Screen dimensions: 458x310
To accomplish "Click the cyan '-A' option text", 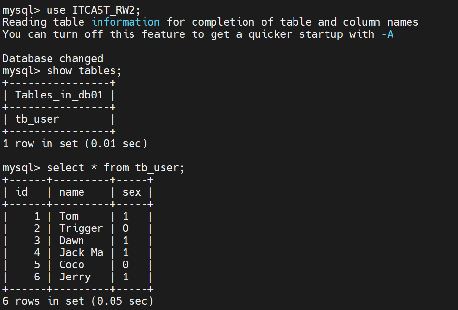I will coord(387,34).
